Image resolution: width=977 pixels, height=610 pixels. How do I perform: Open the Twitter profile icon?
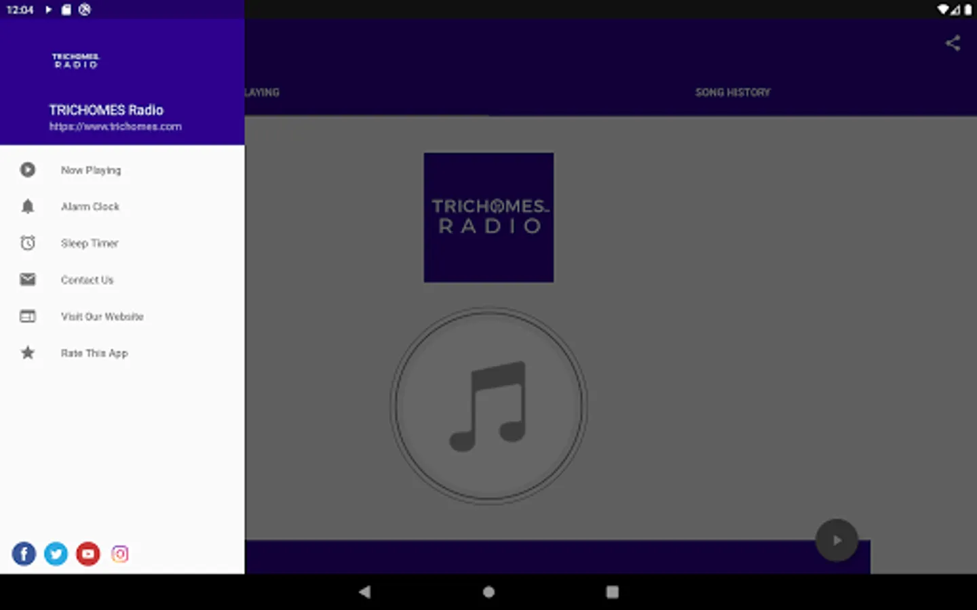pyautogui.click(x=56, y=554)
